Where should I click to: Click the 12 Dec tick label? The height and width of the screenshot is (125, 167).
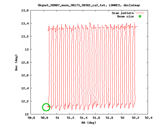(27, 114)
